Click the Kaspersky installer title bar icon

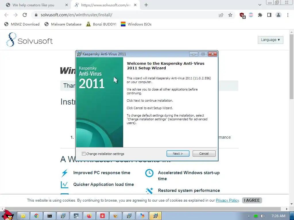tap(79, 54)
